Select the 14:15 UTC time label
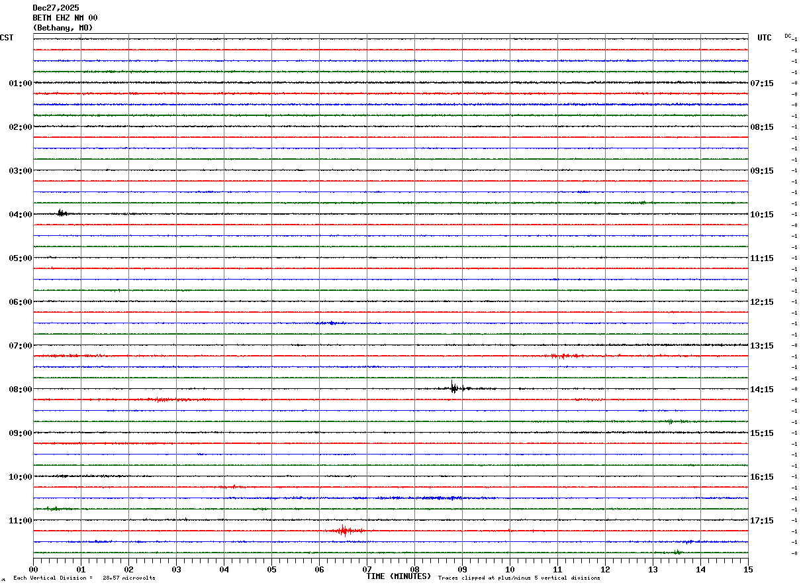 [762, 390]
